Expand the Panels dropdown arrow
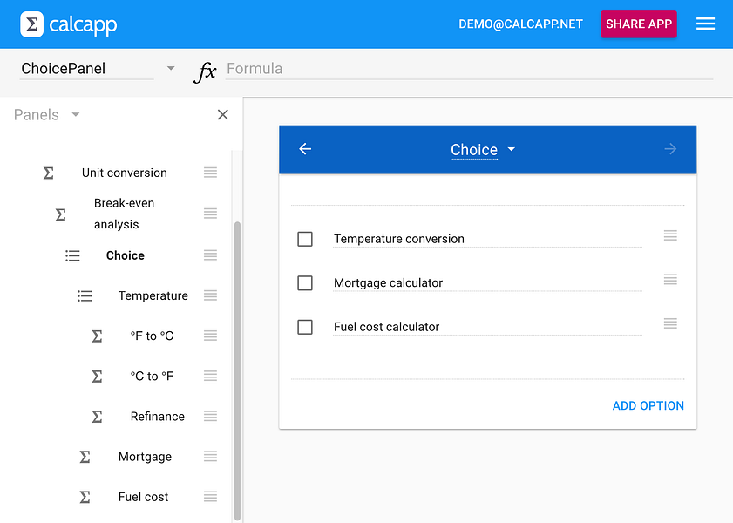Screen dimensions: 733x523 point(76,114)
